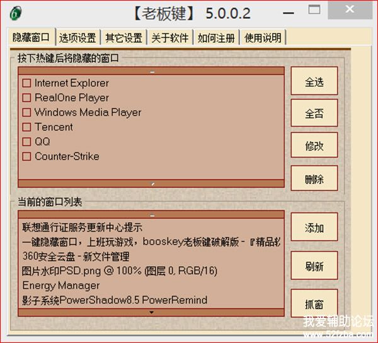Enable the Windows Media Player checkbox
This screenshot has width=378, height=343.
[26, 112]
